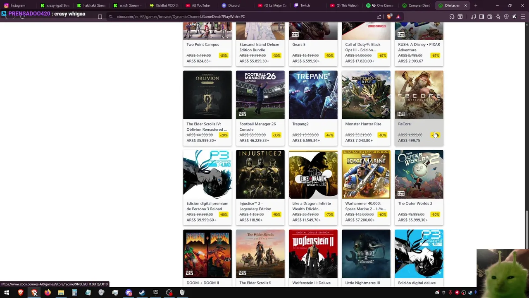This screenshot has height=298, width=529.
Task: Open the Two Point Campus game link
Action: coord(203,44)
